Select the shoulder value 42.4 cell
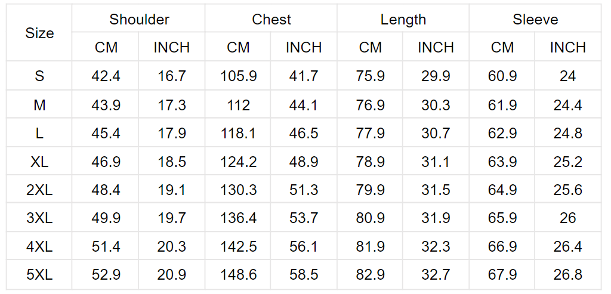The width and height of the screenshot is (611, 294). pyautogui.click(x=106, y=76)
